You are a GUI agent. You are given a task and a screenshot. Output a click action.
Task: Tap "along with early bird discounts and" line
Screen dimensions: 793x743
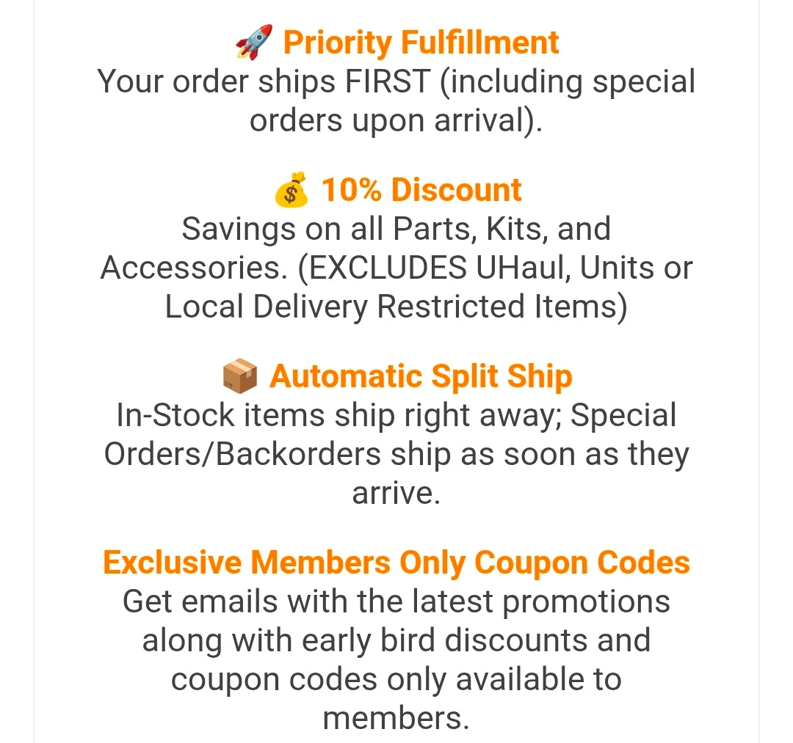[396, 640]
